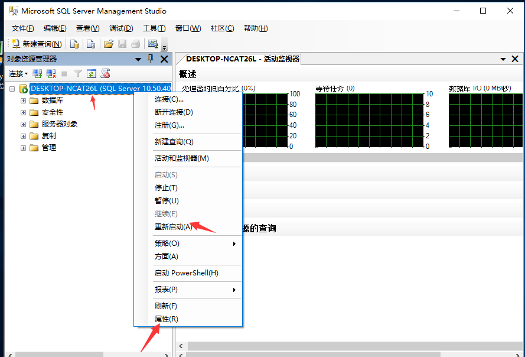Viewport: 525px width, 357px height.
Task: Click the server database icon with green arrow
Action: pyautogui.click(x=24, y=89)
